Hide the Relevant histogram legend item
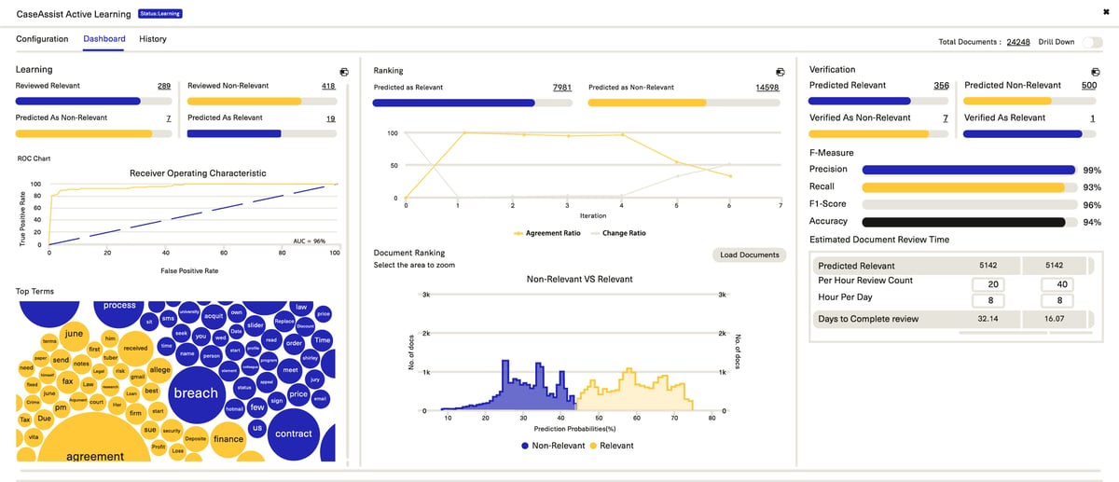 coord(611,446)
